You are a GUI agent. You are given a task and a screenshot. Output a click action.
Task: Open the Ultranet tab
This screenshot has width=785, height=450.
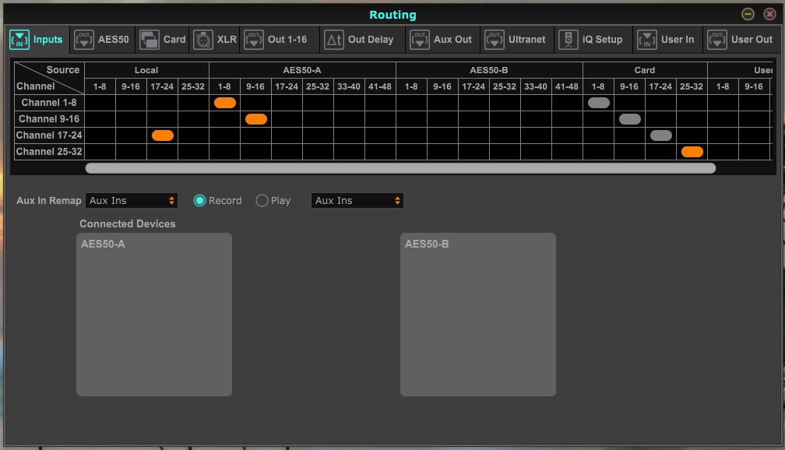(517, 40)
